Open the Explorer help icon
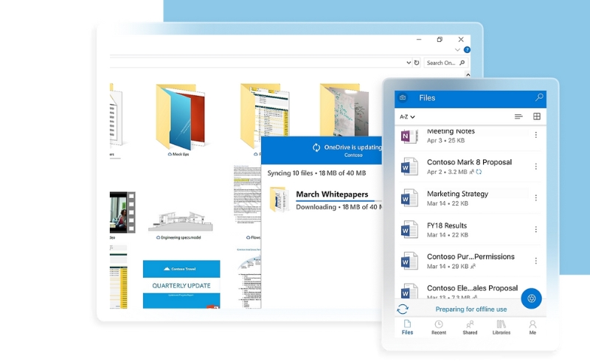This screenshot has width=590, height=361. (x=467, y=49)
